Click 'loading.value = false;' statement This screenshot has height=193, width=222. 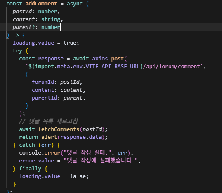pos(54,176)
